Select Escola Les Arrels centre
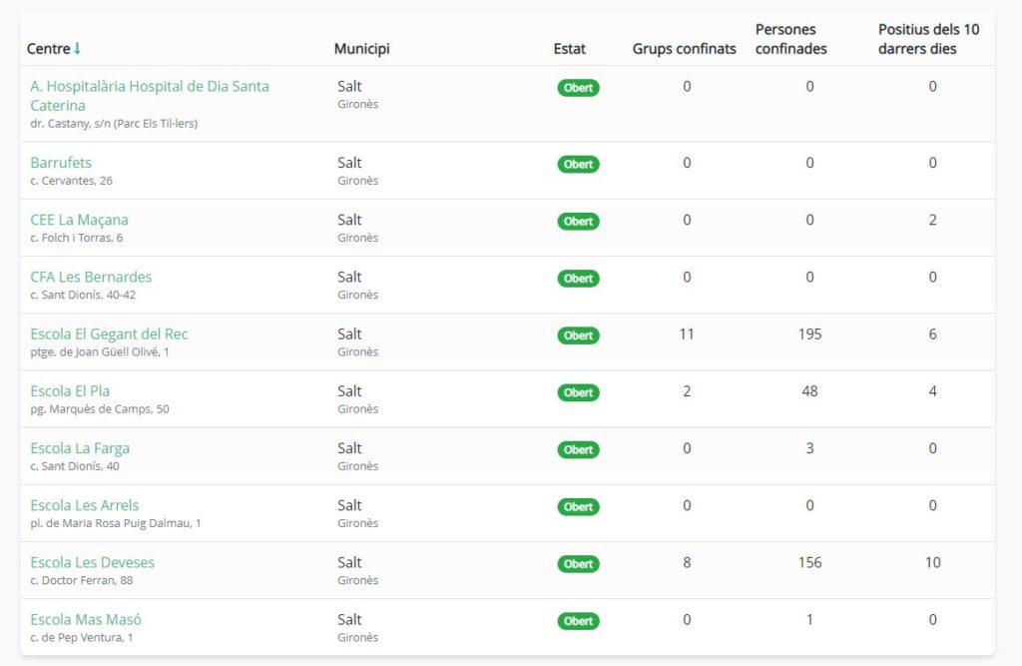The height and width of the screenshot is (666, 1022). click(85, 505)
